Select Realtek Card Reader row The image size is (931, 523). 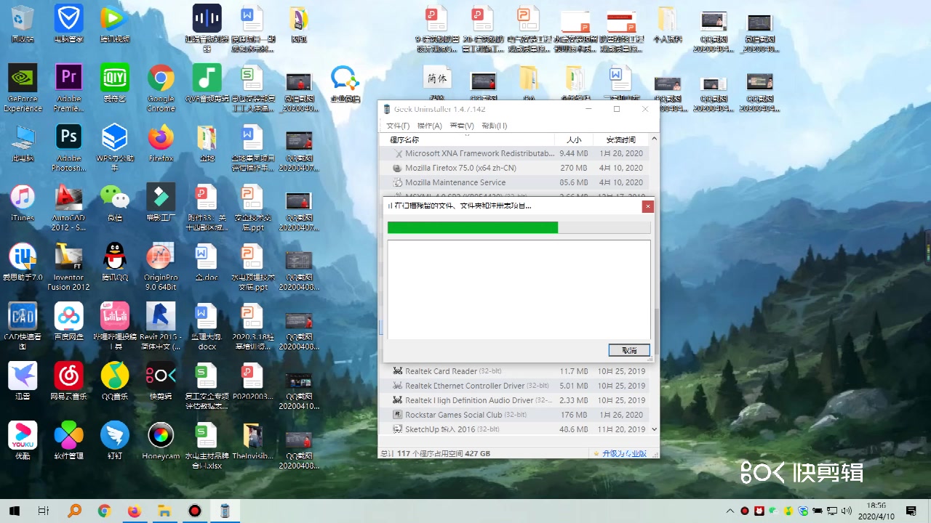[x=514, y=371]
